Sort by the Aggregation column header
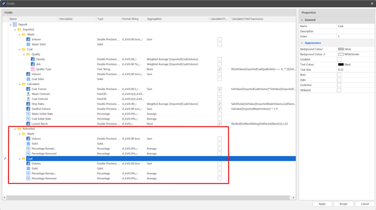Image resolution: width=376 pixels, height=210 pixels. click(154, 19)
